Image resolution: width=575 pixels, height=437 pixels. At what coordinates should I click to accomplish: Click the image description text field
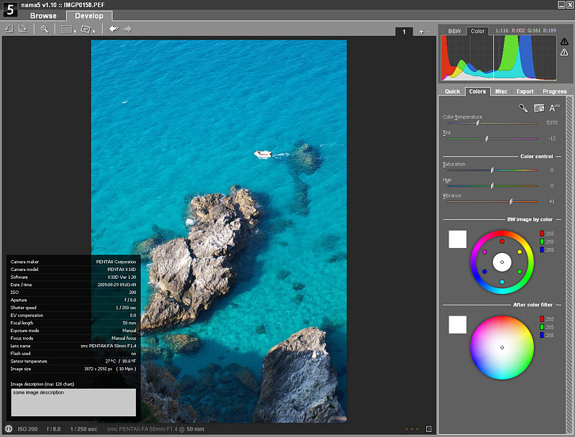[x=74, y=402]
